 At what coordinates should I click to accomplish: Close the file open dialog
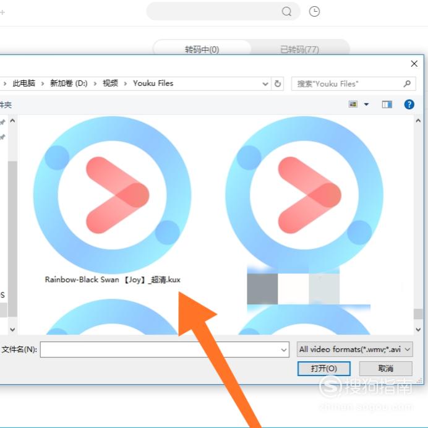coord(414,64)
